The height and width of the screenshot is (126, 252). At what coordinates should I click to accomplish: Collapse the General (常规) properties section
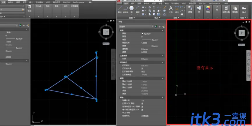pyautogui.click(x=163, y=30)
